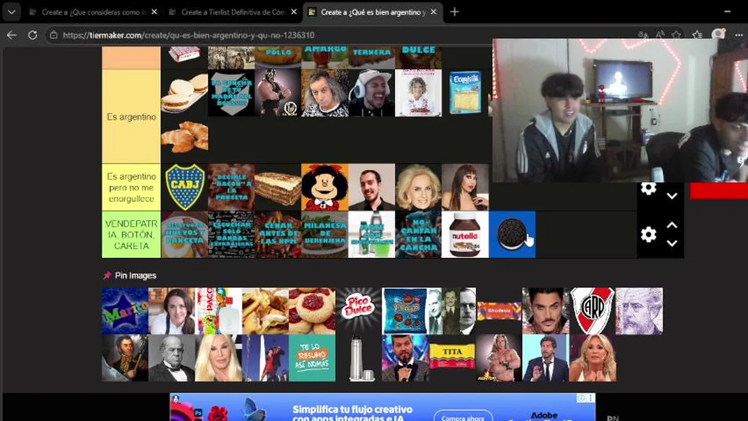This screenshot has width=748, height=421.
Task: Select the Nutella jar thumbnail
Action: tap(465, 234)
